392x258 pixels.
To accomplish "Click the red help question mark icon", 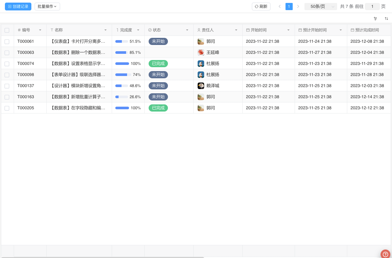I will point(385,254).
